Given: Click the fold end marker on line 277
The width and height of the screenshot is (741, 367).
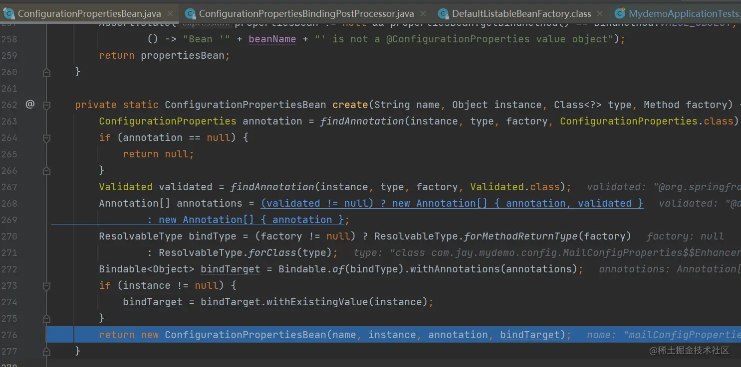Looking at the screenshot, I should [46, 352].
